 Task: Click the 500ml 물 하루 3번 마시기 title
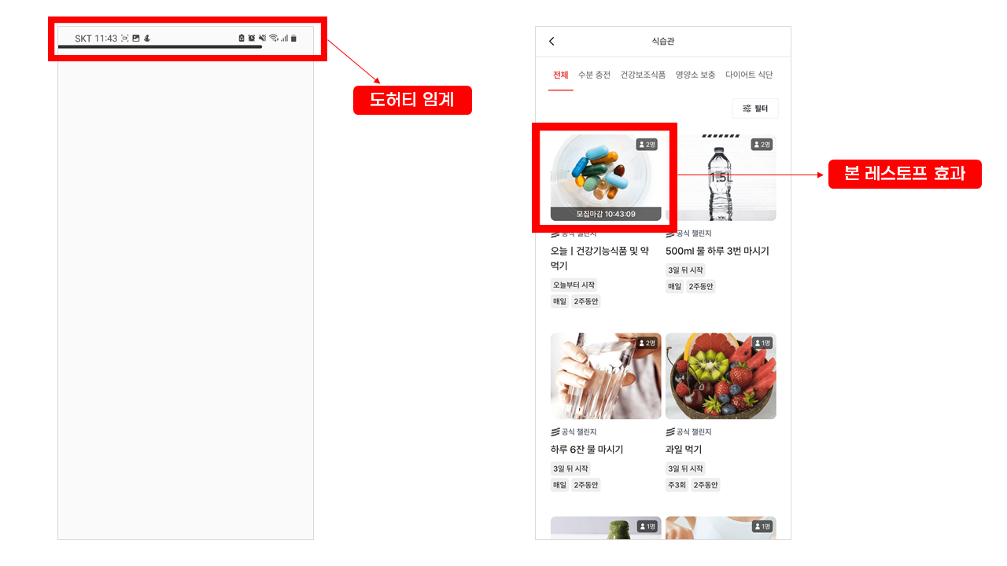click(717, 251)
